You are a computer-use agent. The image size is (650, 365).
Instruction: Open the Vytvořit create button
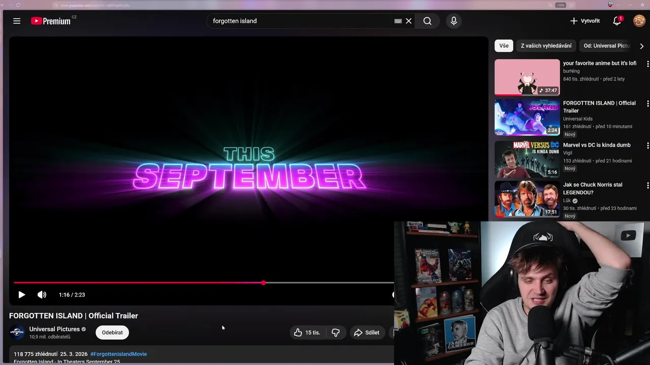pos(584,21)
